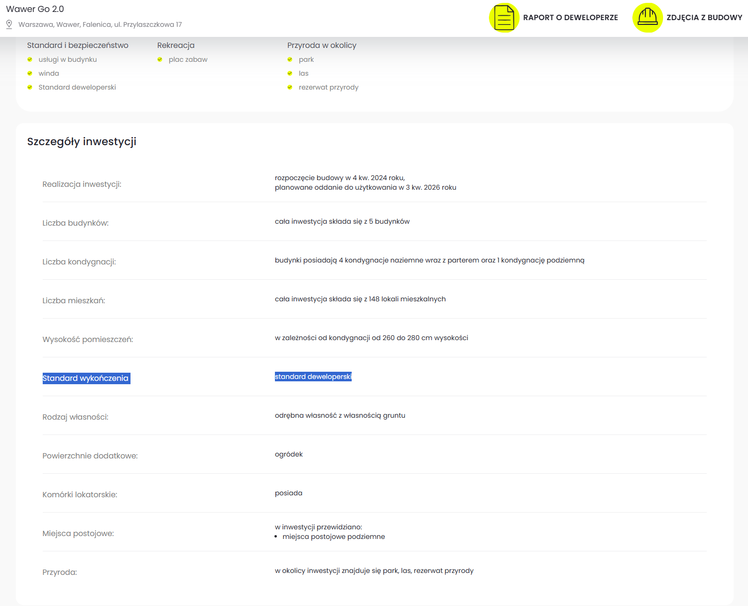The width and height of the screenshot is (748, 606).
Task: Click the yellow construction helmet icon
Action: tap(647, 18)
